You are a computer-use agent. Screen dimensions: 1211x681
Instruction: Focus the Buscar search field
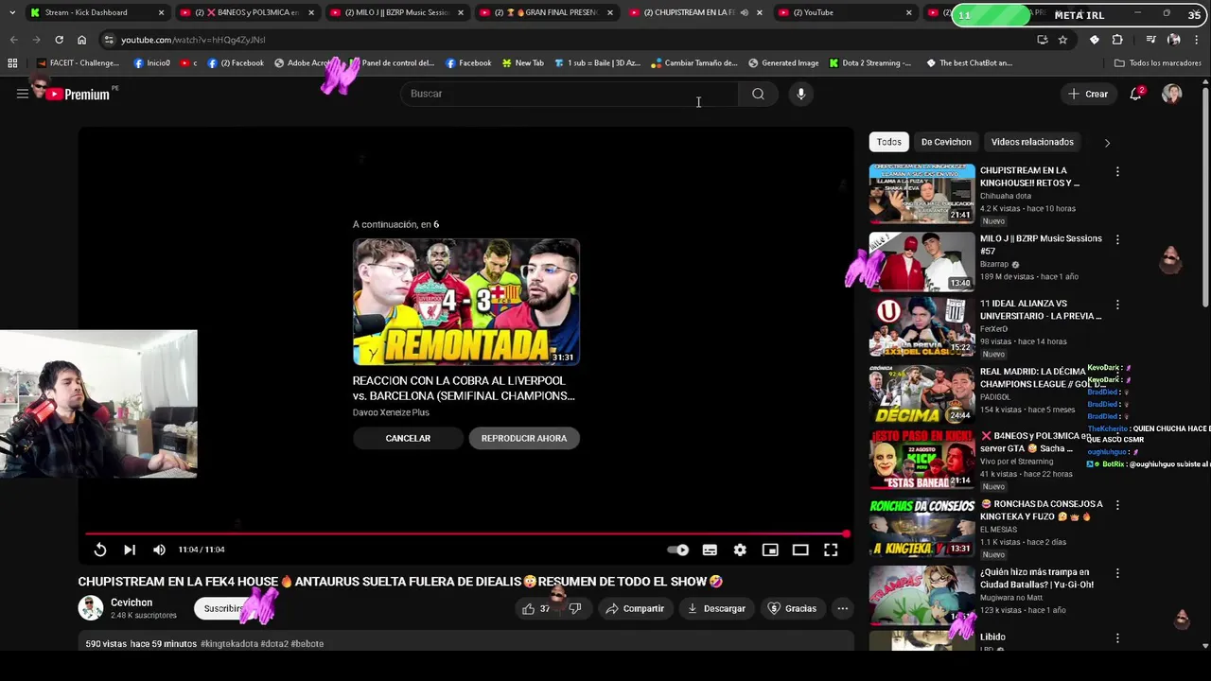[570, 94]
